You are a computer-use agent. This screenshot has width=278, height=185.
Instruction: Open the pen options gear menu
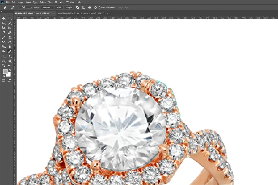95,8
